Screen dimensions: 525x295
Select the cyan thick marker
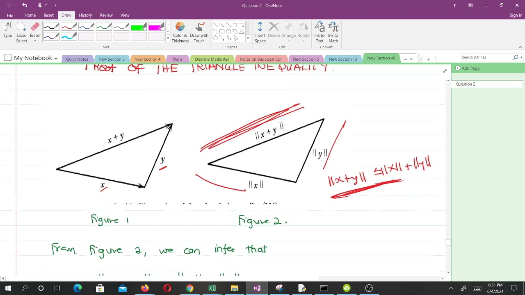69,36
